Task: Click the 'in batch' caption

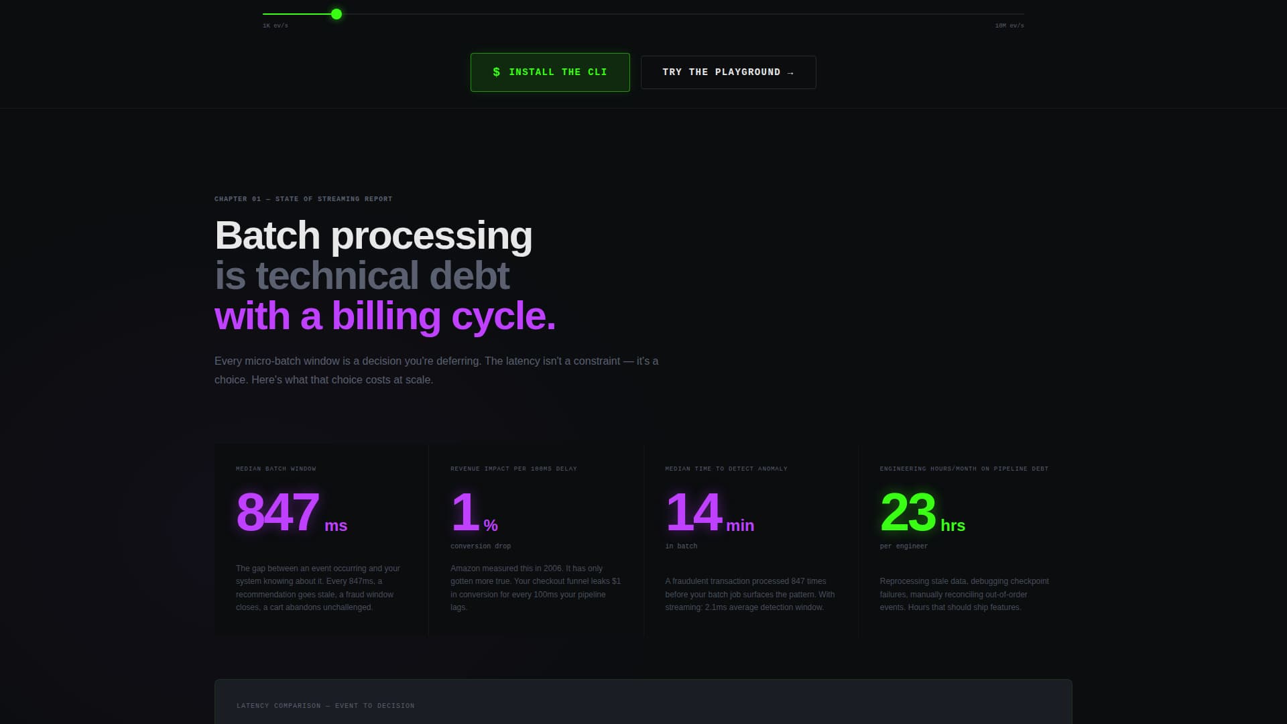Action: point(682,546)
